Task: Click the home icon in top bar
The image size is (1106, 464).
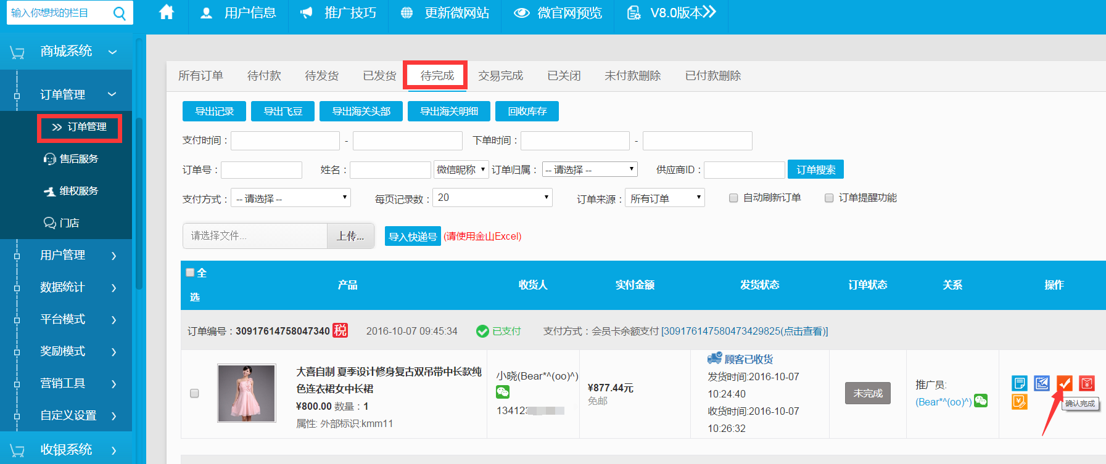Action: 167,12
